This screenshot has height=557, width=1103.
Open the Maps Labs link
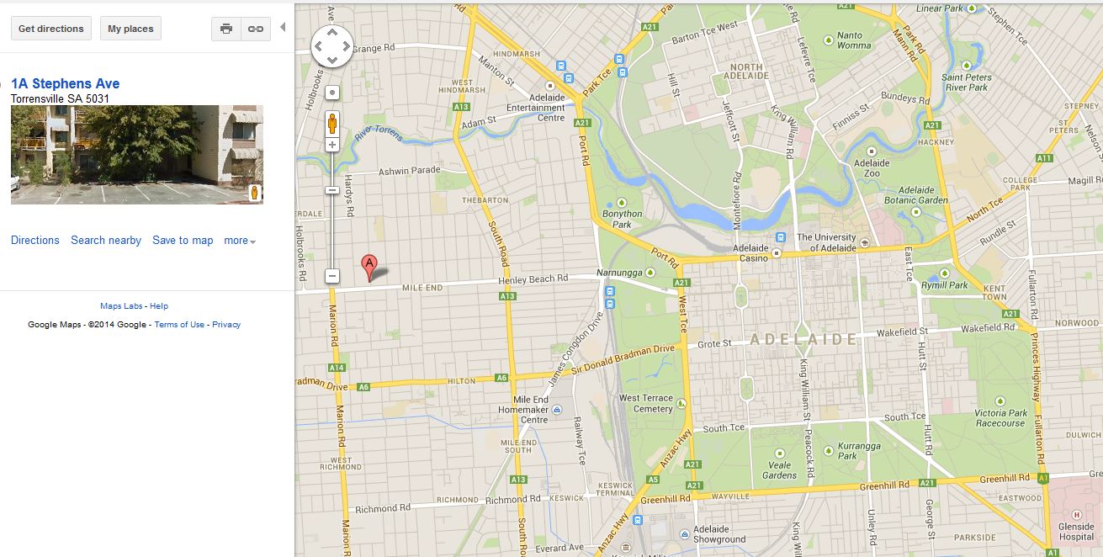click(121, 306)
